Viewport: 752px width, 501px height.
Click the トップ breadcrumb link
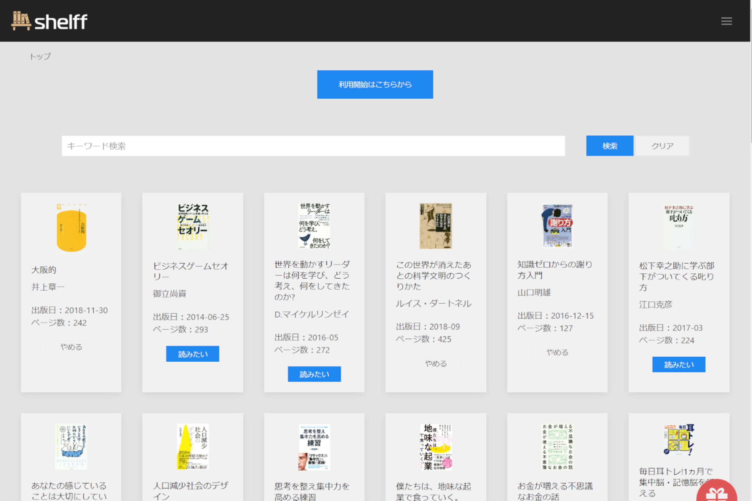coord(40,57)
